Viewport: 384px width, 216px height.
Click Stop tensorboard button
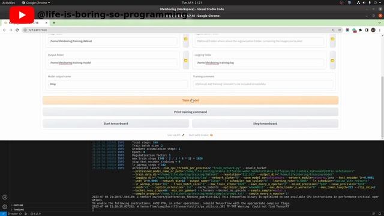coord(265,124)
